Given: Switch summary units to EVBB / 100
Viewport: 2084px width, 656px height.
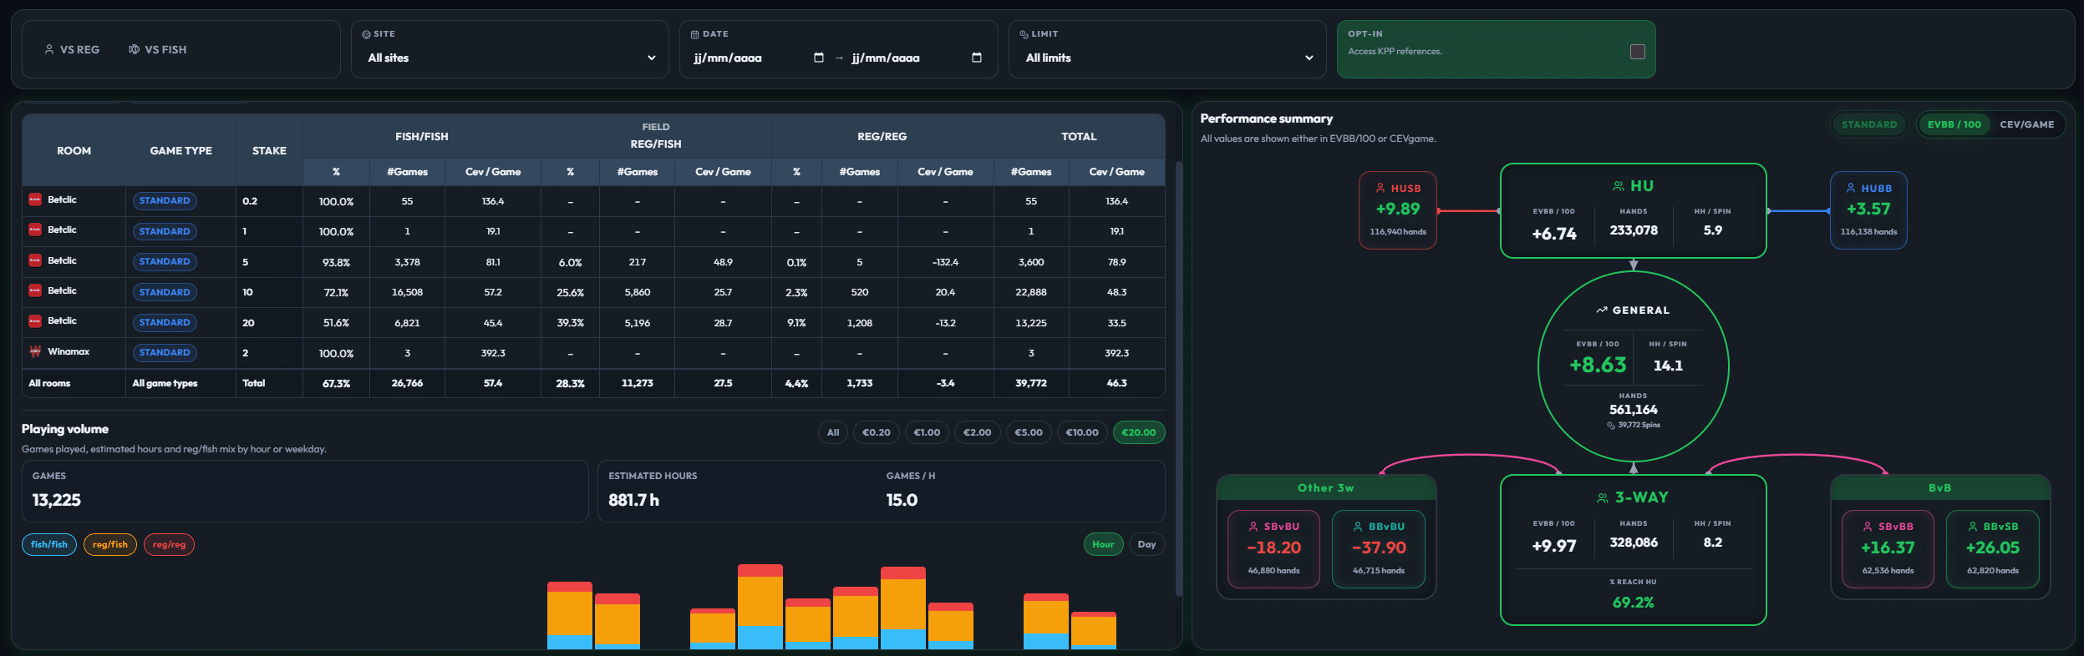Looking at the screenshot, I should coord(1954,124).
